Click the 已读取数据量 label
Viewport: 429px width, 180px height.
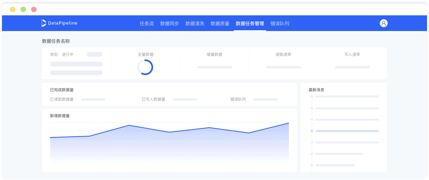coord(62,99)
